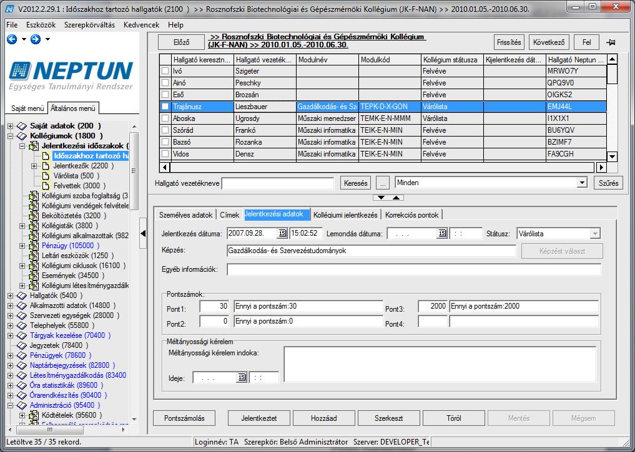635x452 pixels.
Task: Click the down triangle below search row
Action: [x=381, y=197]
